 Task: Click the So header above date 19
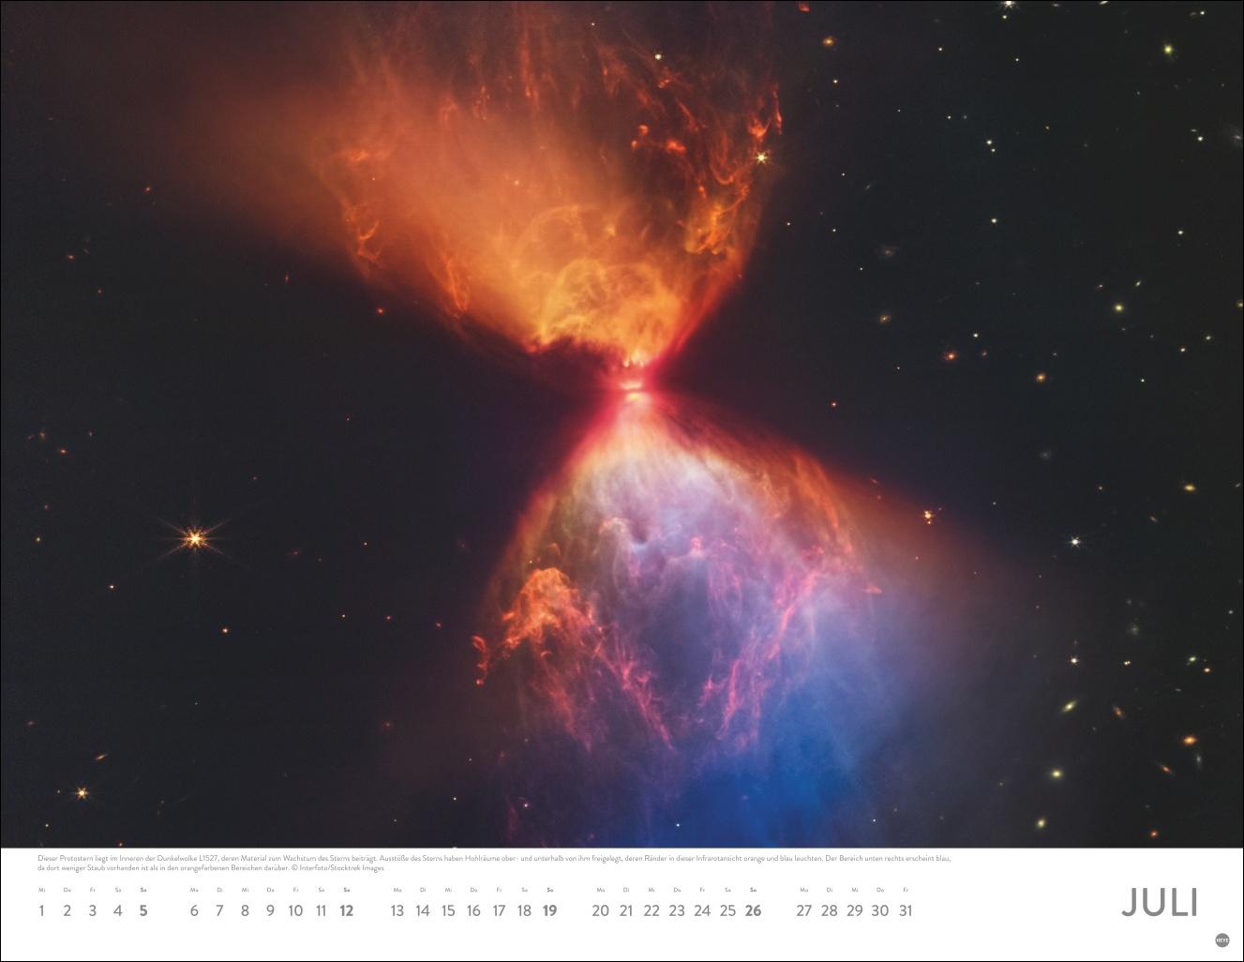(x=549, y=889)
